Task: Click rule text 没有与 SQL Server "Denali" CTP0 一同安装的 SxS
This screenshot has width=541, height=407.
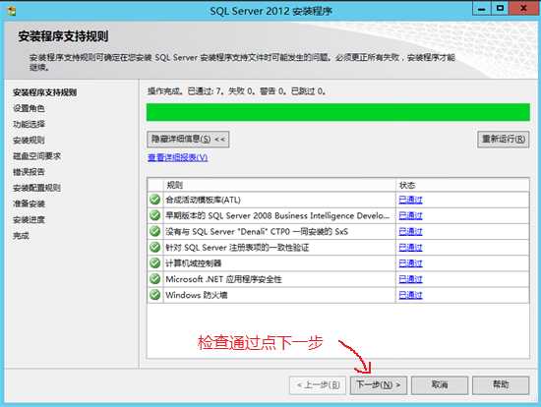Action: [x=257, y=231]
